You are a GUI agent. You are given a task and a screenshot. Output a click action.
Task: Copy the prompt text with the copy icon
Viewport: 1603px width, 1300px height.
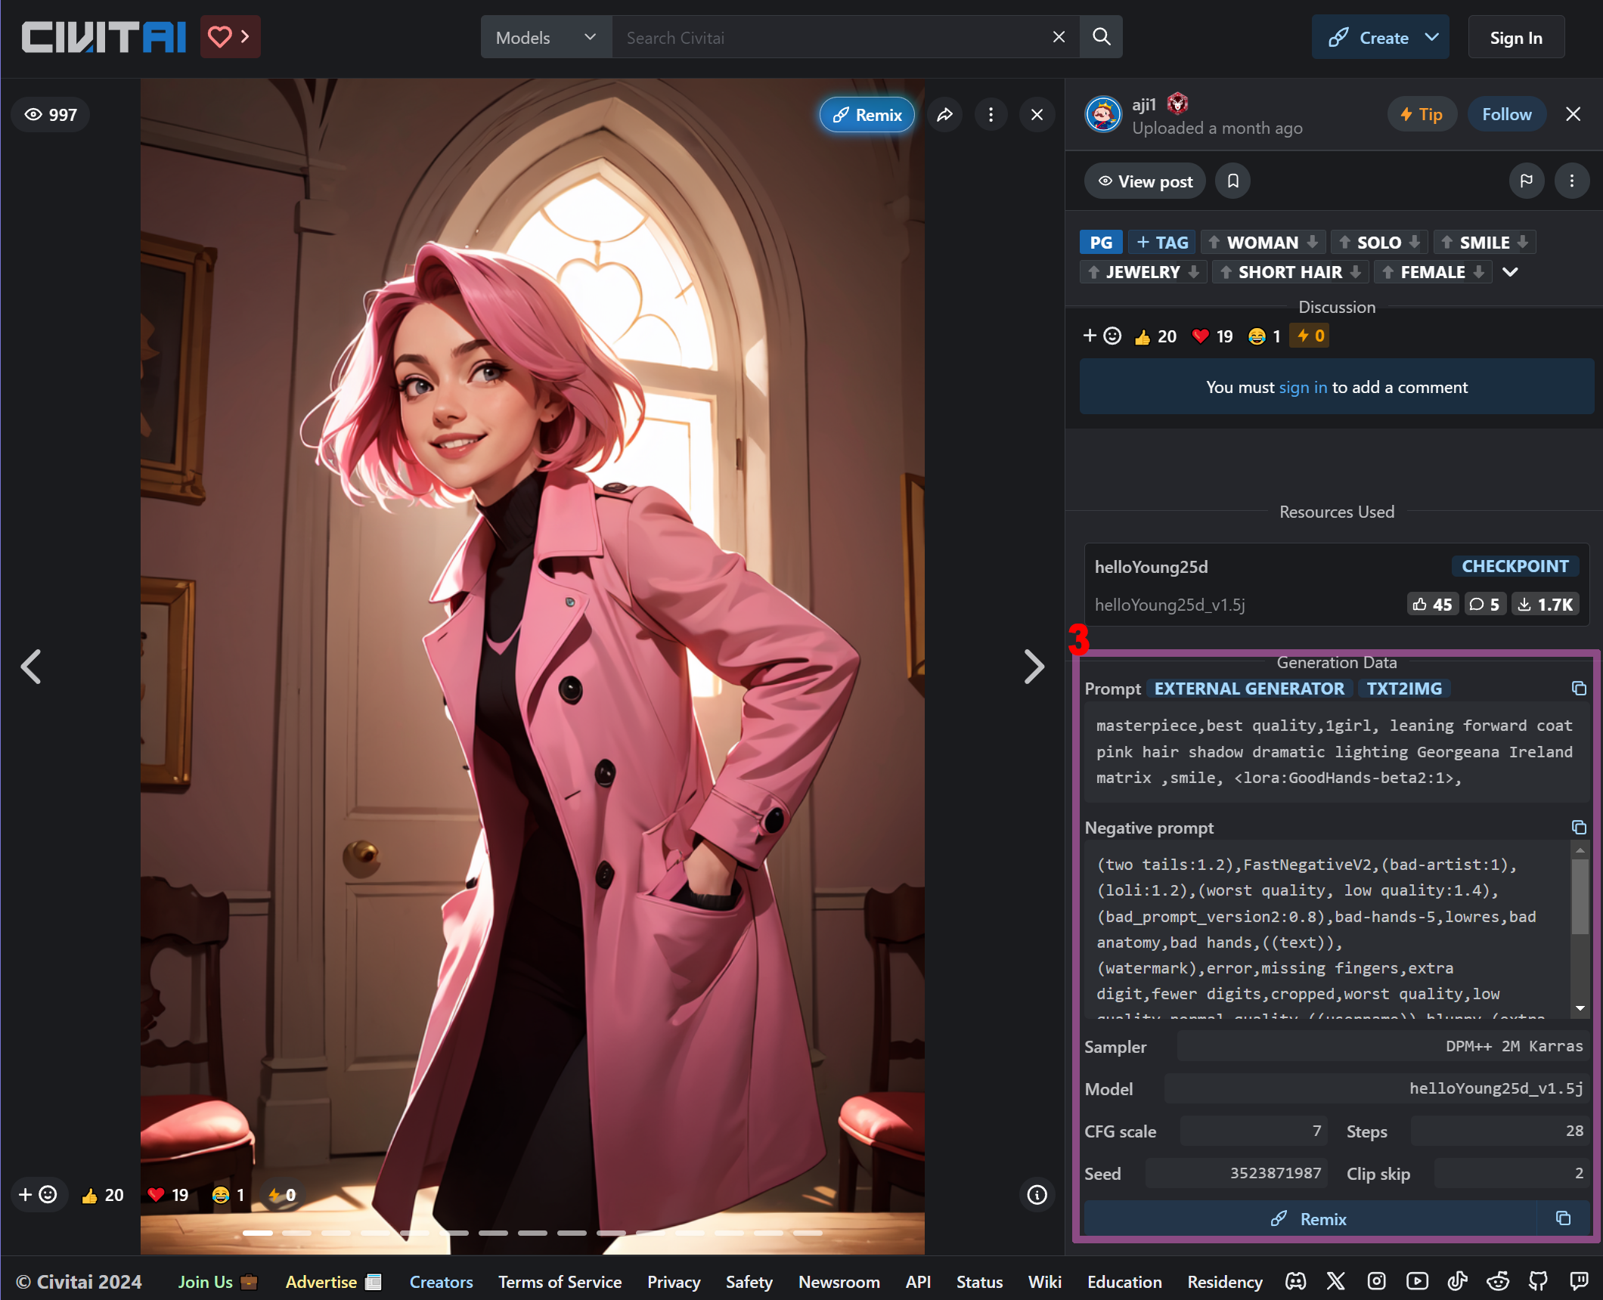coord(1579,689)
